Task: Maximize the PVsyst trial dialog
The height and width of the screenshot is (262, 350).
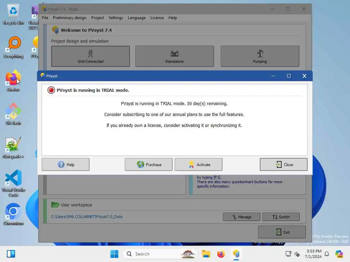Action: [288, 76]
